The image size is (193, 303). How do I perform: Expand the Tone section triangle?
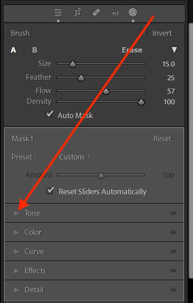point(16,213)
